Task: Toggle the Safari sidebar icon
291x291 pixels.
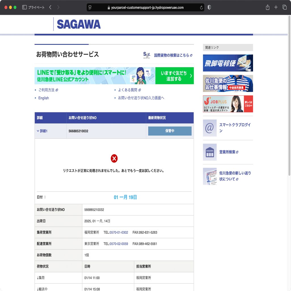Action: click(24, 7)
